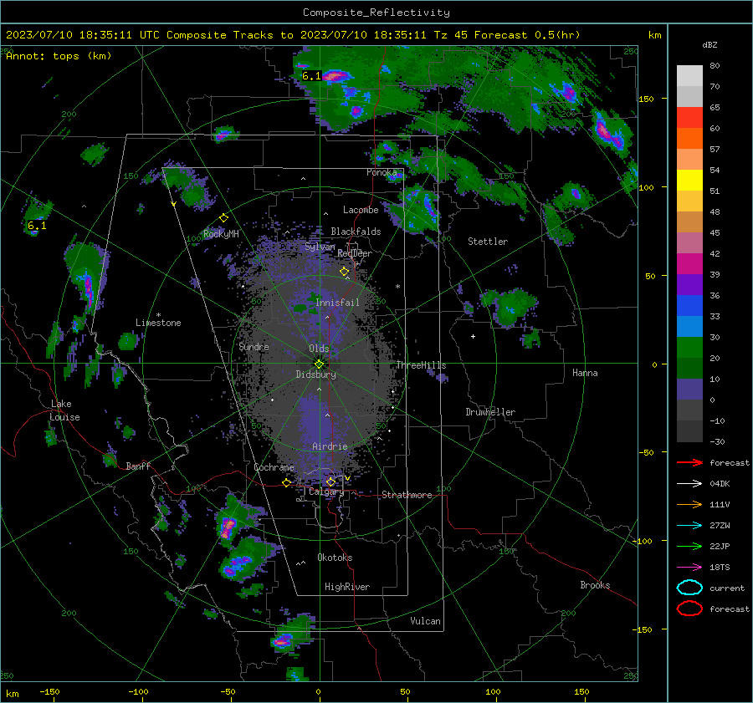
Task: Click the Lacombe city label
Action: coord(361,210)
